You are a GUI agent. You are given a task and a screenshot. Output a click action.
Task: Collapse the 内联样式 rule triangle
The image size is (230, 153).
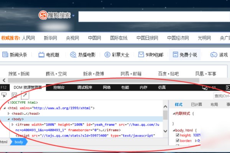tap(174, 114)
